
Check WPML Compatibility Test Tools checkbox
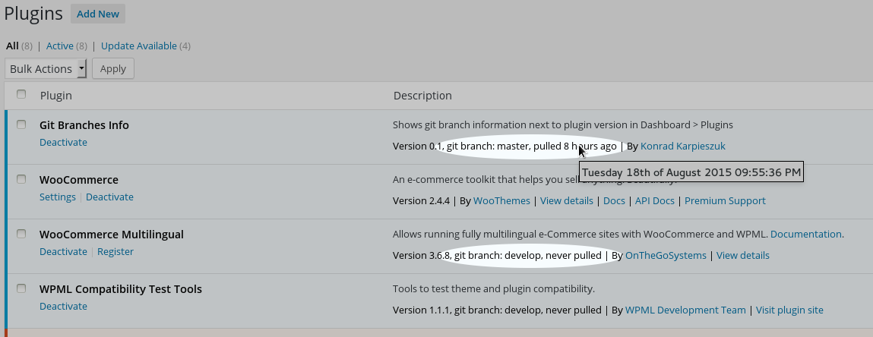pyautogui.click(x=21, y=288)
